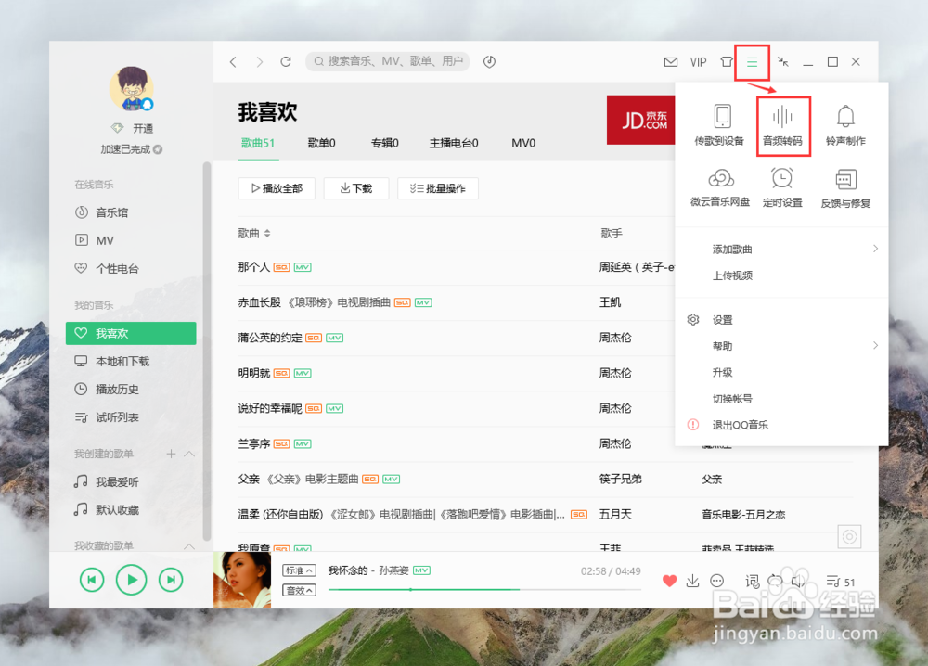This screenshot has height=666, width=928.
Task: Expand 帮助 help submenu
Action: point(781,346)
